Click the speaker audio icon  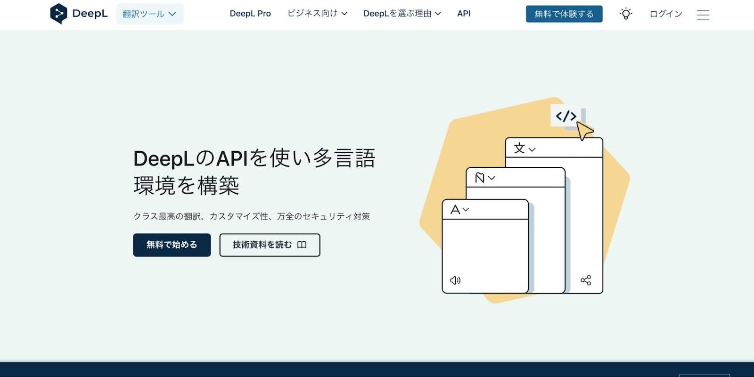[x=455, y=280]
